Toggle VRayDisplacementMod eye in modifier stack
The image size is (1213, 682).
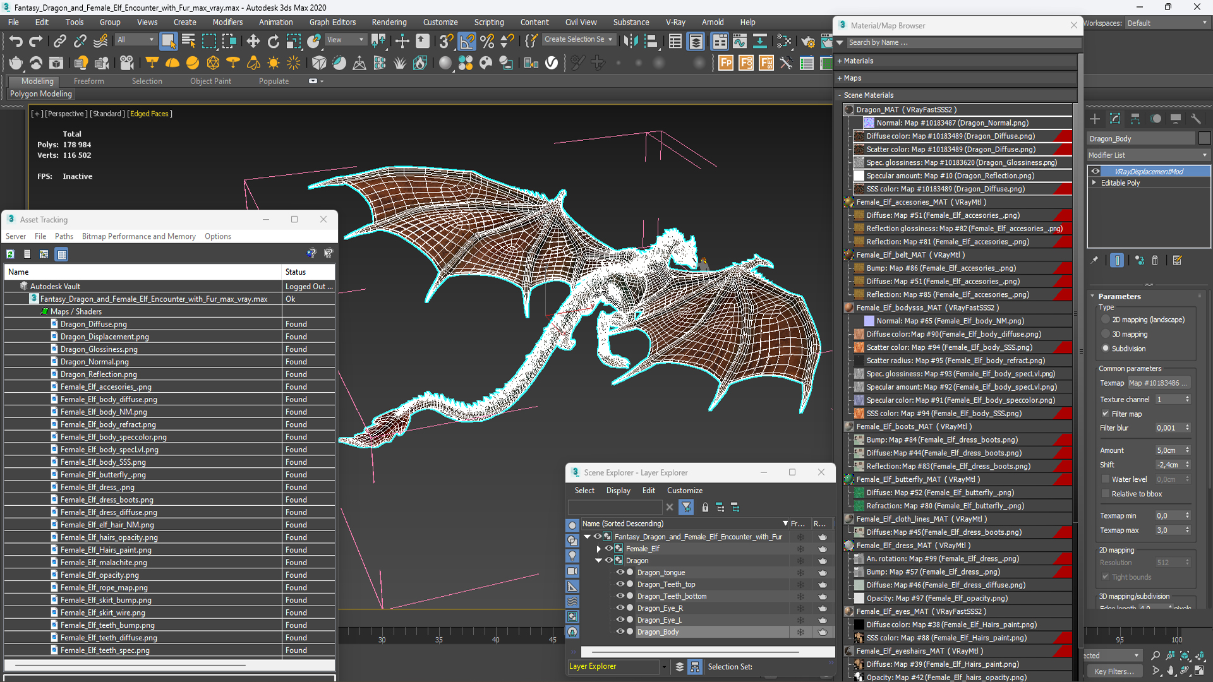point(1095,171)
